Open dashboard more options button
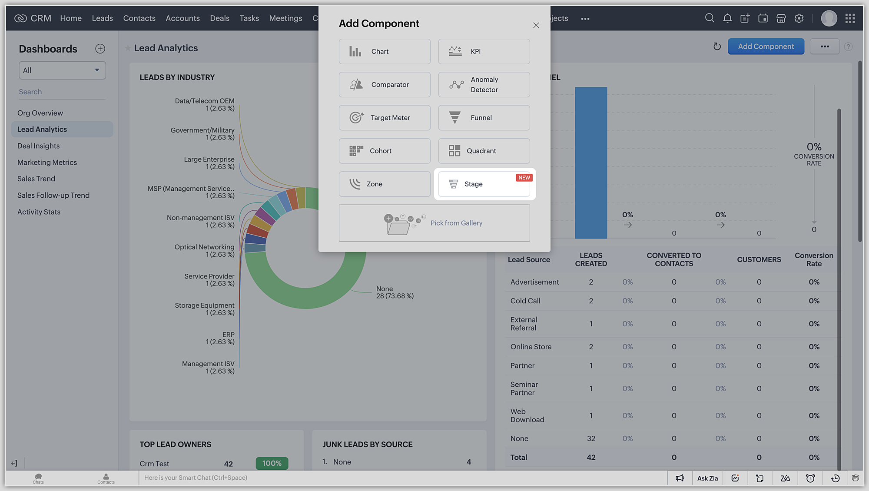Screen dimensions: 869x491 click(825, 46)
